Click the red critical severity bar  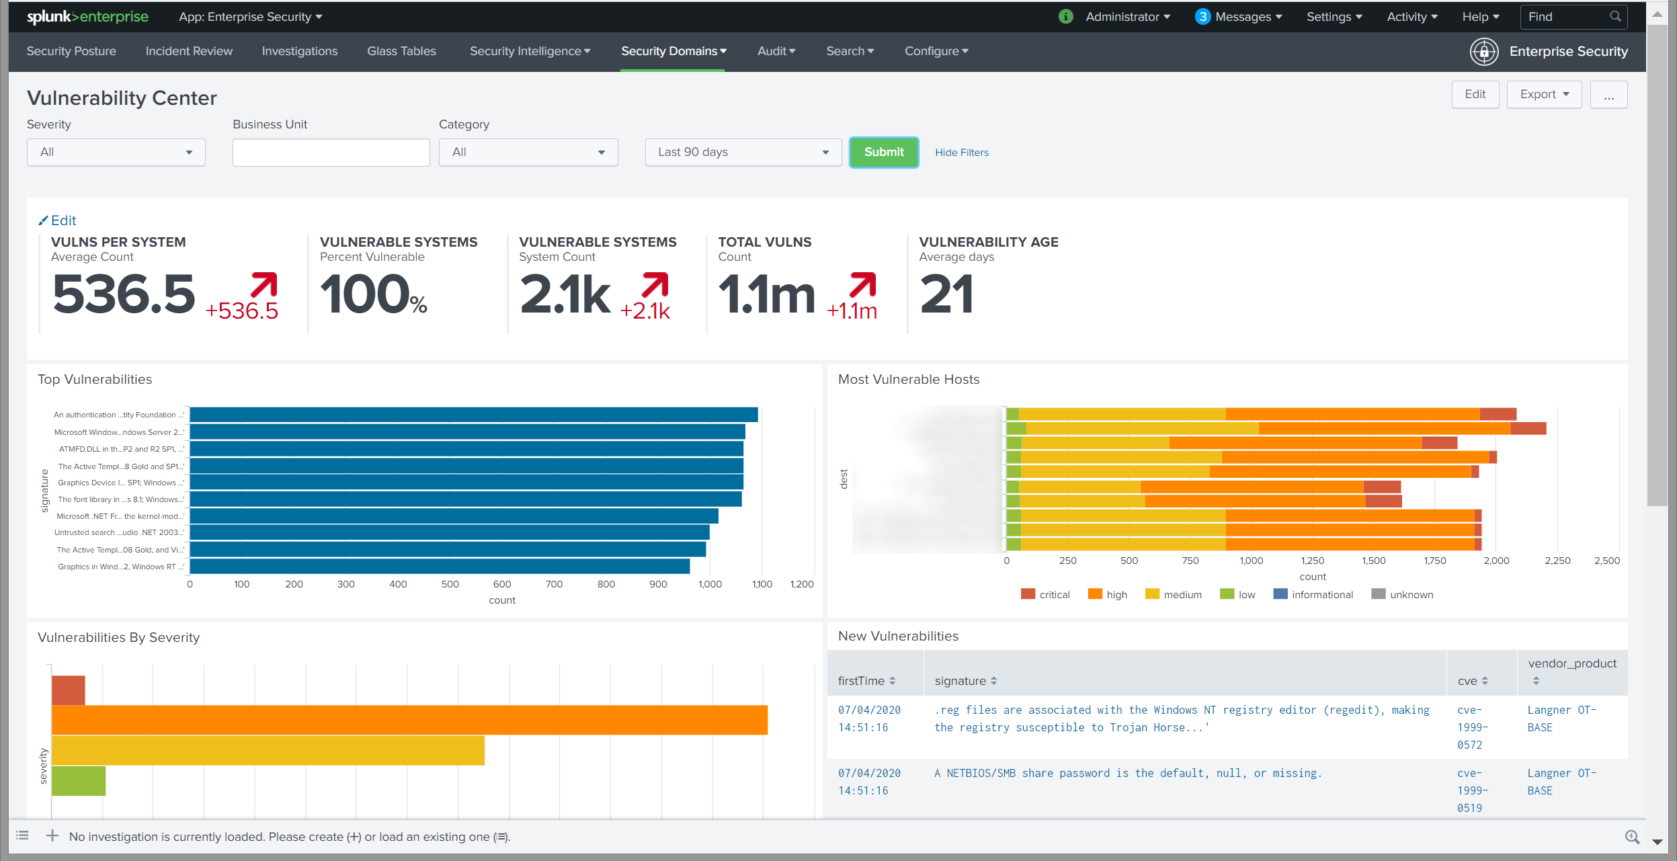[69, 690]
